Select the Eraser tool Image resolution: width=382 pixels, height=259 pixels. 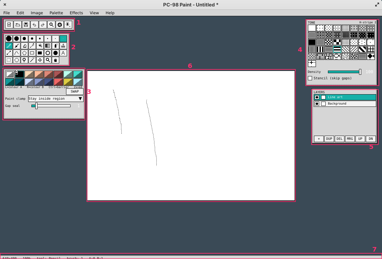point(24,46)
